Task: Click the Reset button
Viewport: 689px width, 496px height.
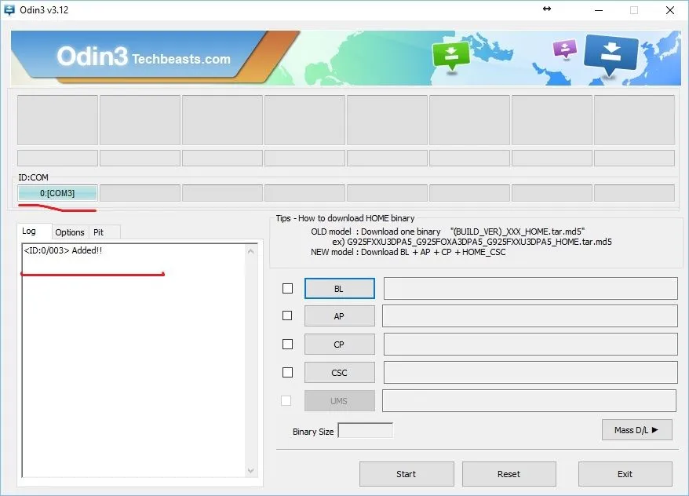Action: (x=509, y=474)
